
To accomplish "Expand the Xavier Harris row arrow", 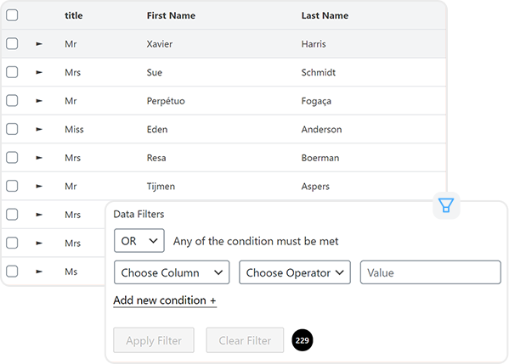I will coord(39,44).
